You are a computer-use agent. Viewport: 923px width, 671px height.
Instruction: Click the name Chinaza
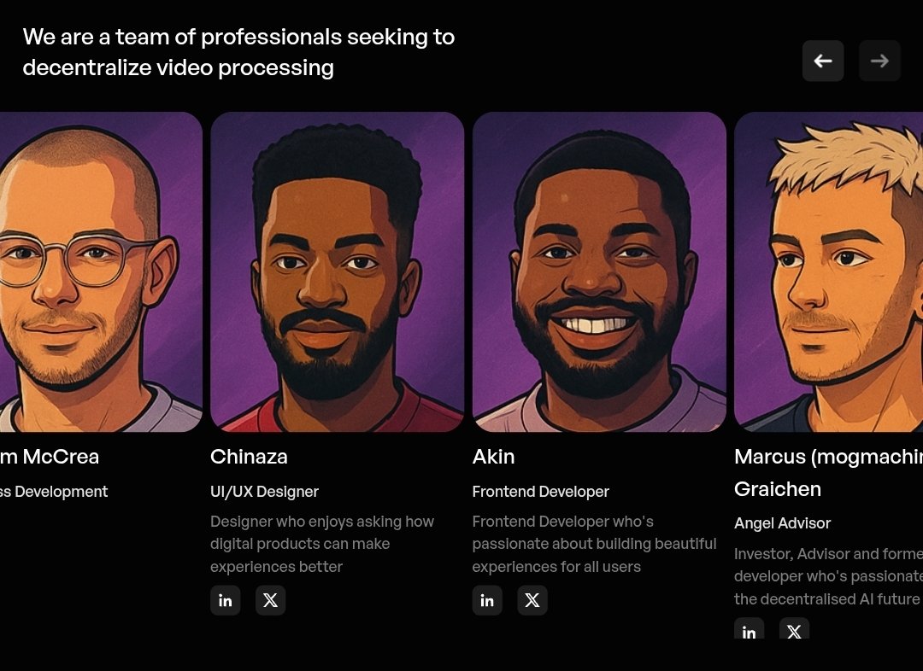(249, 457)
